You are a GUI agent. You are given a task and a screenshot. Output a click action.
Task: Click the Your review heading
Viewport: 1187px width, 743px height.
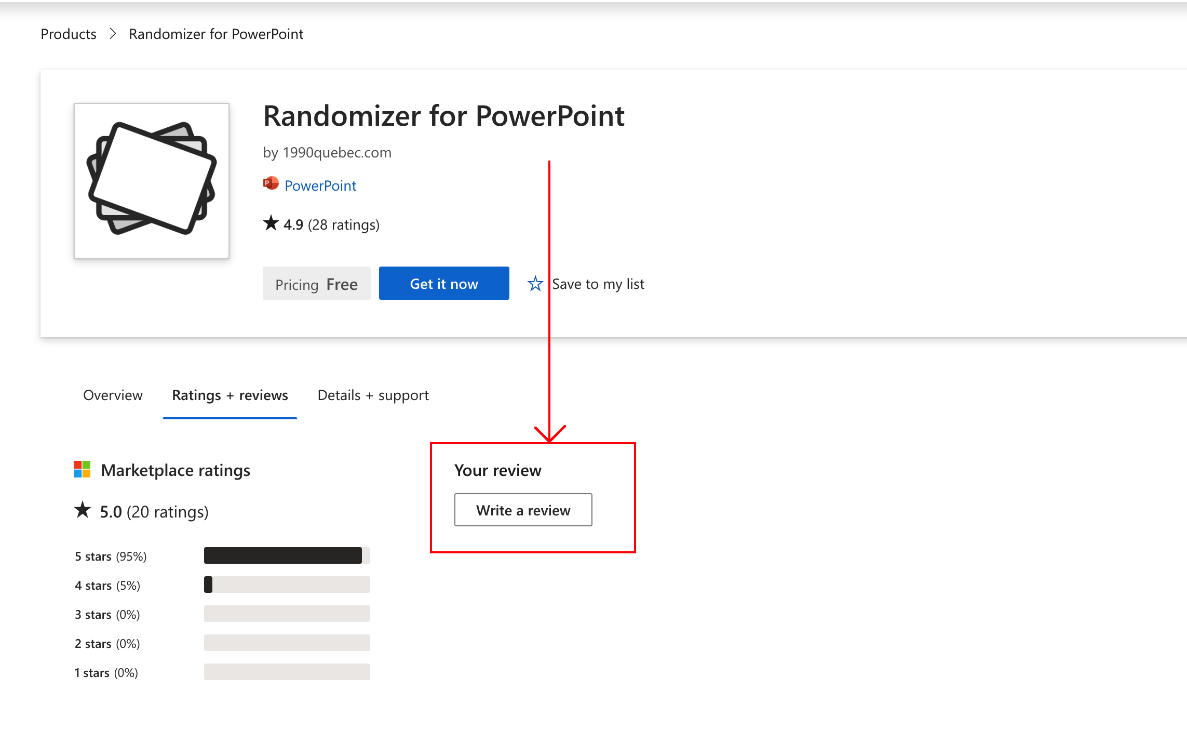coord(498,470)
